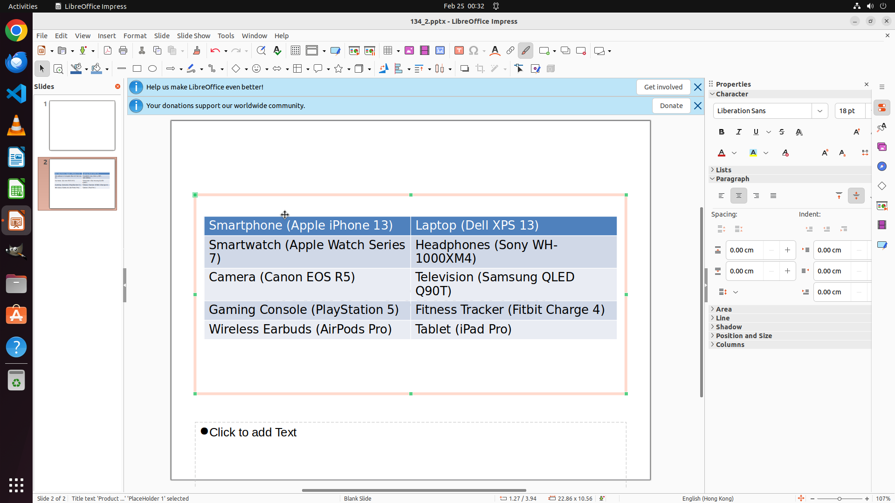Run the spelling check tool
Image resolution: width=895 pixels, height=503 pixels.
pos(277,51)
